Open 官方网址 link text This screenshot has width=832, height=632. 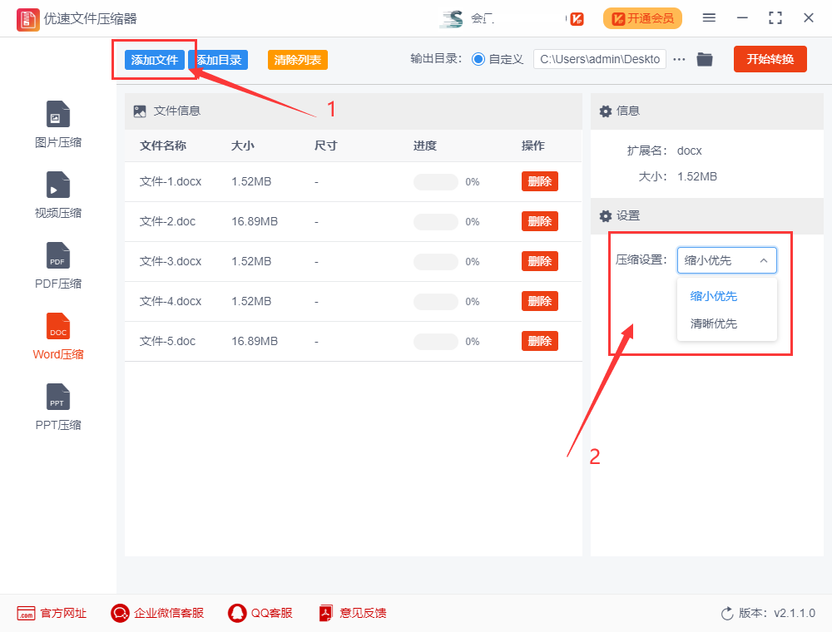coord(63,614)
